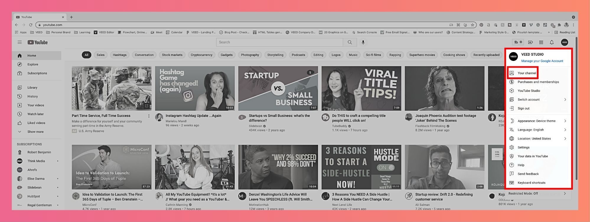Click the YouTube logo
The width and height of the screenshot is (590, 222).
tap(38, 42)
